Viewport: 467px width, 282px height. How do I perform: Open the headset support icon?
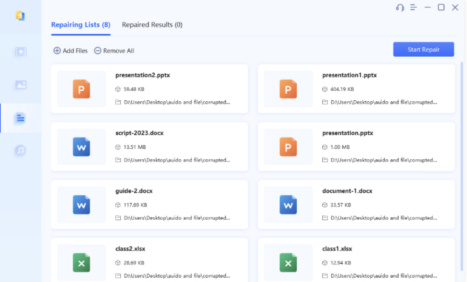400,8
